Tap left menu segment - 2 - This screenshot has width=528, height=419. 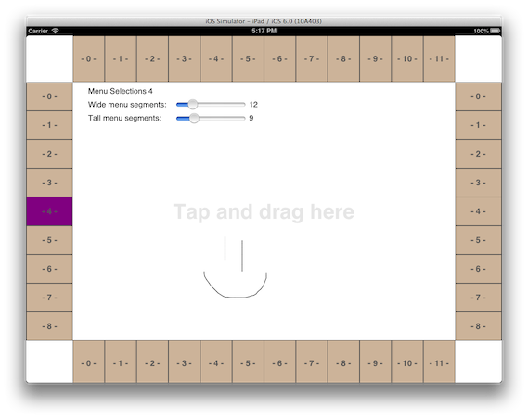click(x=49, y=154)
